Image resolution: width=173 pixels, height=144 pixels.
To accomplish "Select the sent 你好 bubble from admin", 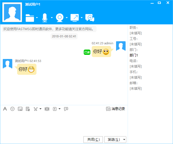I will [x=101, y=52].
